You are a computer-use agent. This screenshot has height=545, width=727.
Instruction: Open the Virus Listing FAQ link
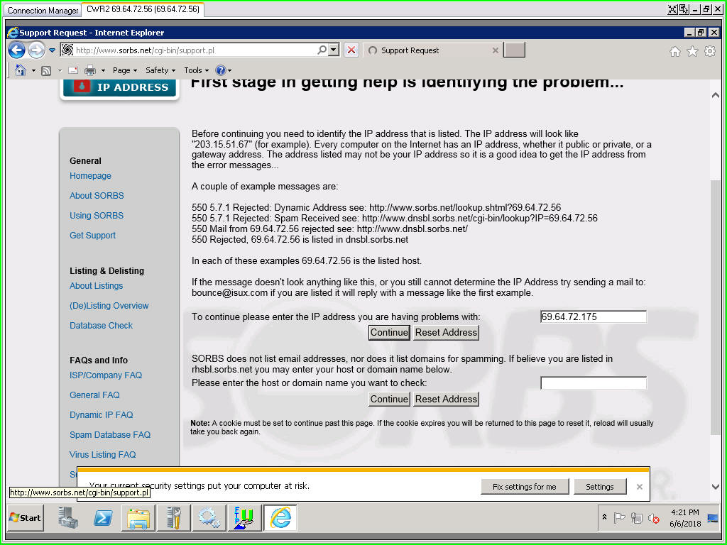coord(102,455)
